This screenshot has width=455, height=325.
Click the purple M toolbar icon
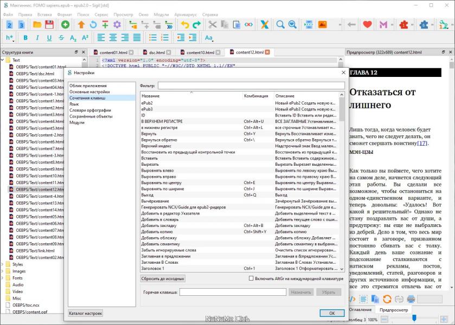pos(383,24)
